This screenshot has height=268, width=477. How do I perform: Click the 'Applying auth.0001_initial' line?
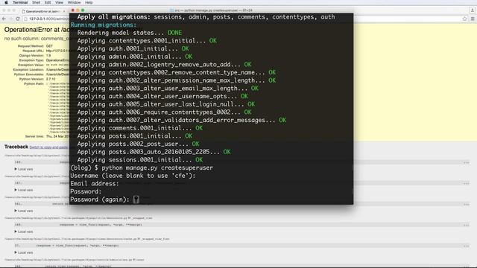[x=133, y=48]
